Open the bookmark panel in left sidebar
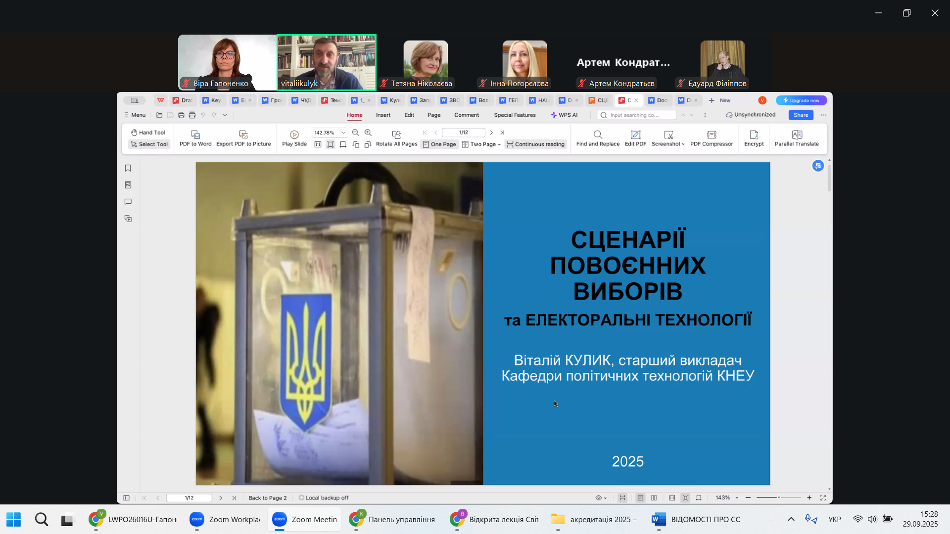 click(x=128, y=168)
